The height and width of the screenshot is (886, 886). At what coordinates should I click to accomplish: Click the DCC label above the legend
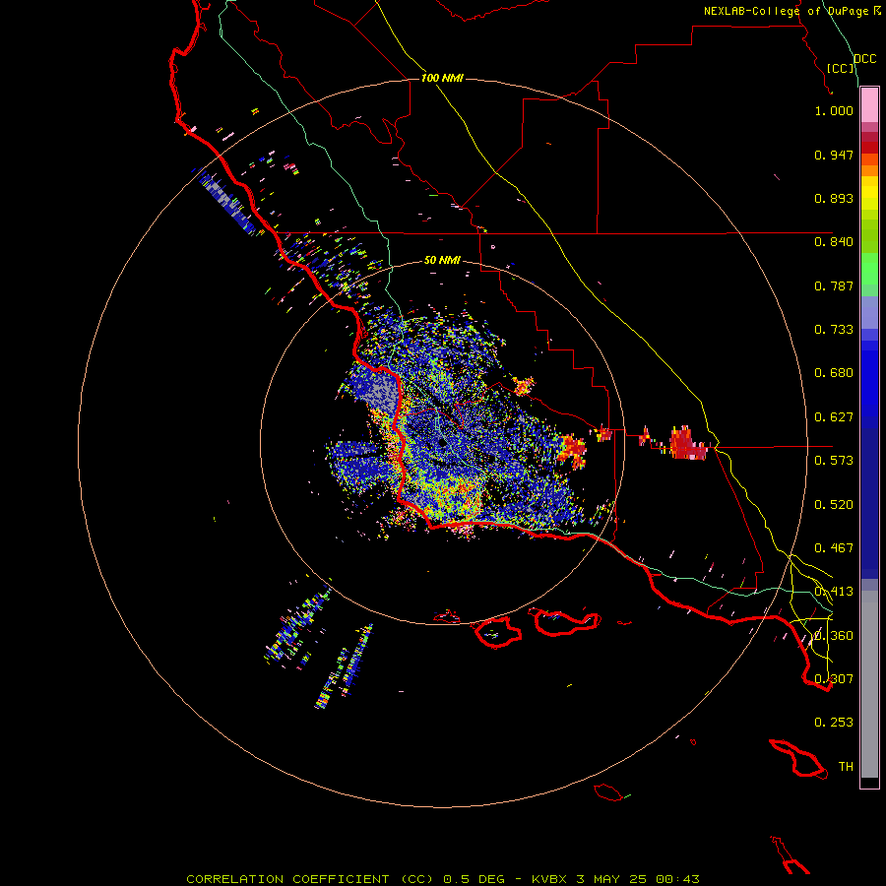point(865,59)
